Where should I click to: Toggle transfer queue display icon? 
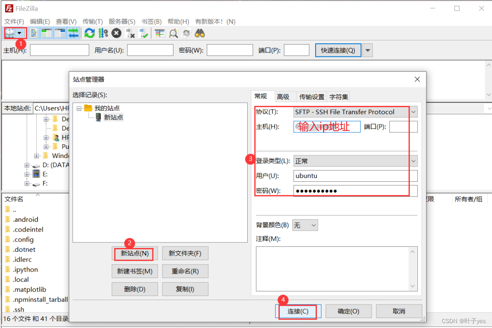coord(73,33)
